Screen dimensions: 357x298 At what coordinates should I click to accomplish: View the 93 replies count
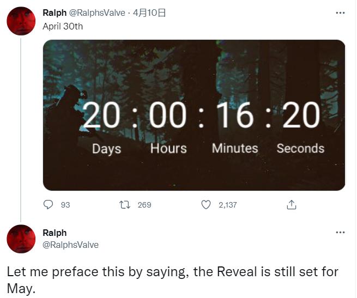coord(65,205)
